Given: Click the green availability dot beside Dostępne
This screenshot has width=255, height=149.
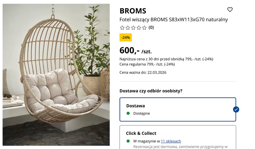Looking at the screenshot, I should 128,113.
